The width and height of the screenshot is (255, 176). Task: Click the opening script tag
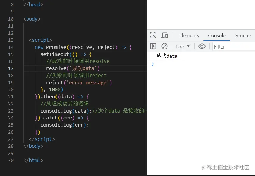[x=40, y=40]
